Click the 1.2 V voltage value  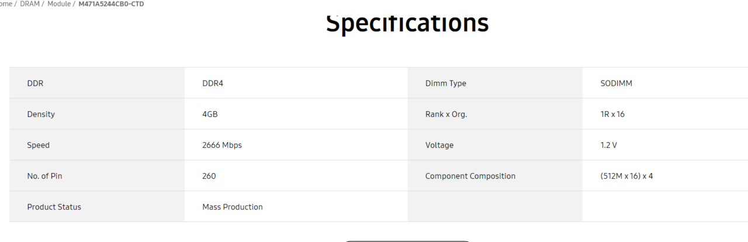tap(608, 145)
